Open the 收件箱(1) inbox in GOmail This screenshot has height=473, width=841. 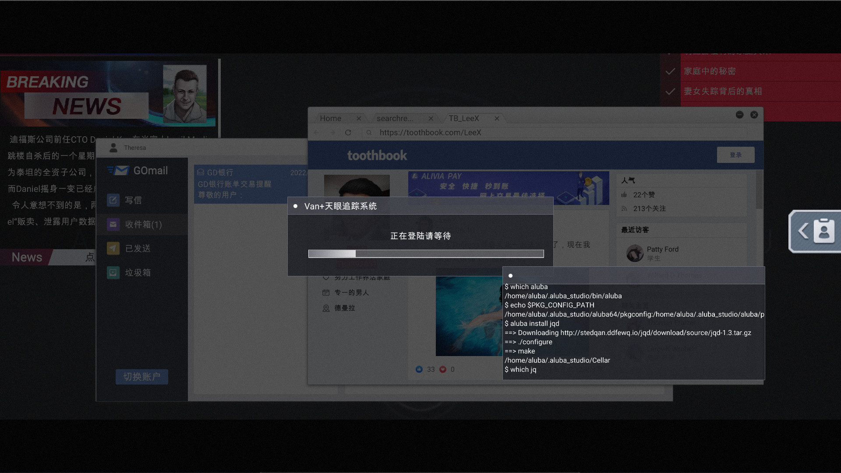click(x=113, y=224)
